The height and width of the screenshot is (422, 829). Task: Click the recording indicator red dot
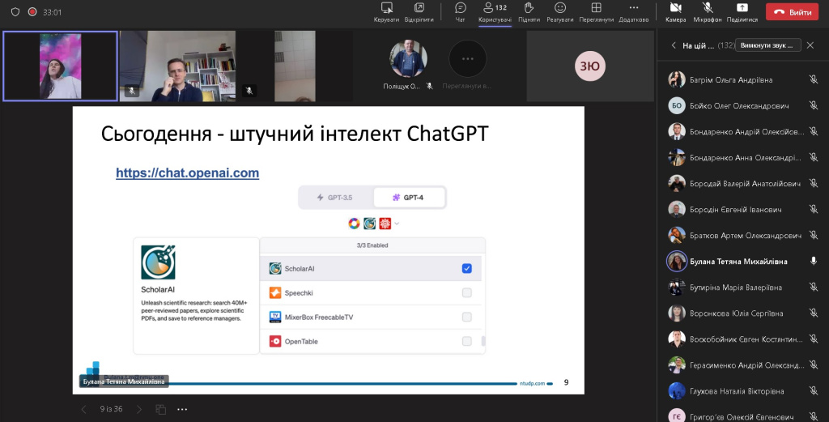click(32, 11)
